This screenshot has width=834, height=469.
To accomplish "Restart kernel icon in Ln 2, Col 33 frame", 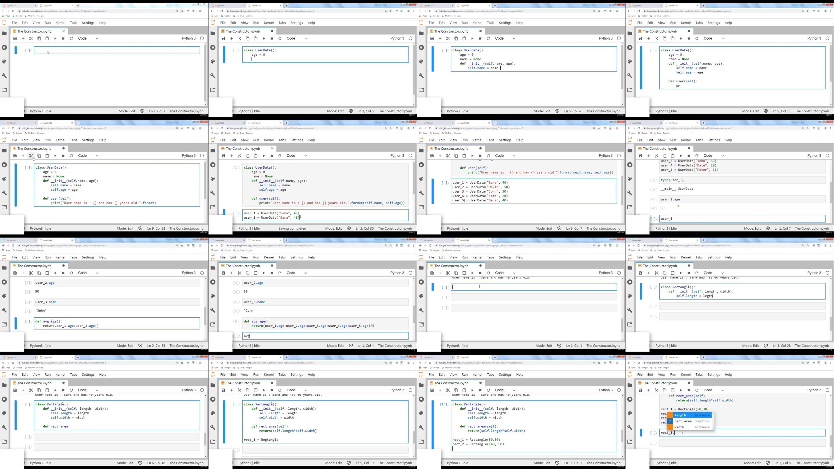I will pos(71,273).
